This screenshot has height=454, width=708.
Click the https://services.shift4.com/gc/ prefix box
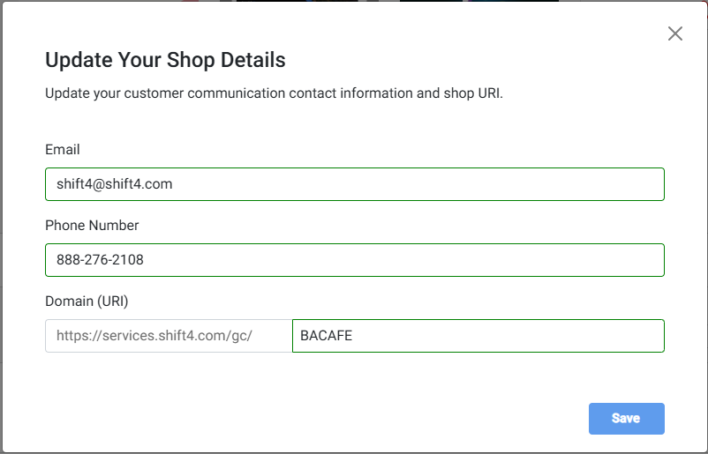168,336
